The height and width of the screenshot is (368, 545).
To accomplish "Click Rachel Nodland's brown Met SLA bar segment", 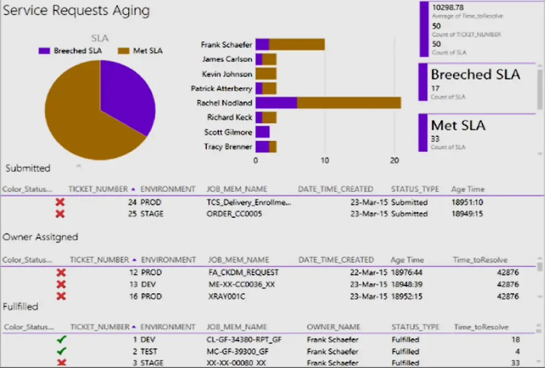I will [349, 102].
